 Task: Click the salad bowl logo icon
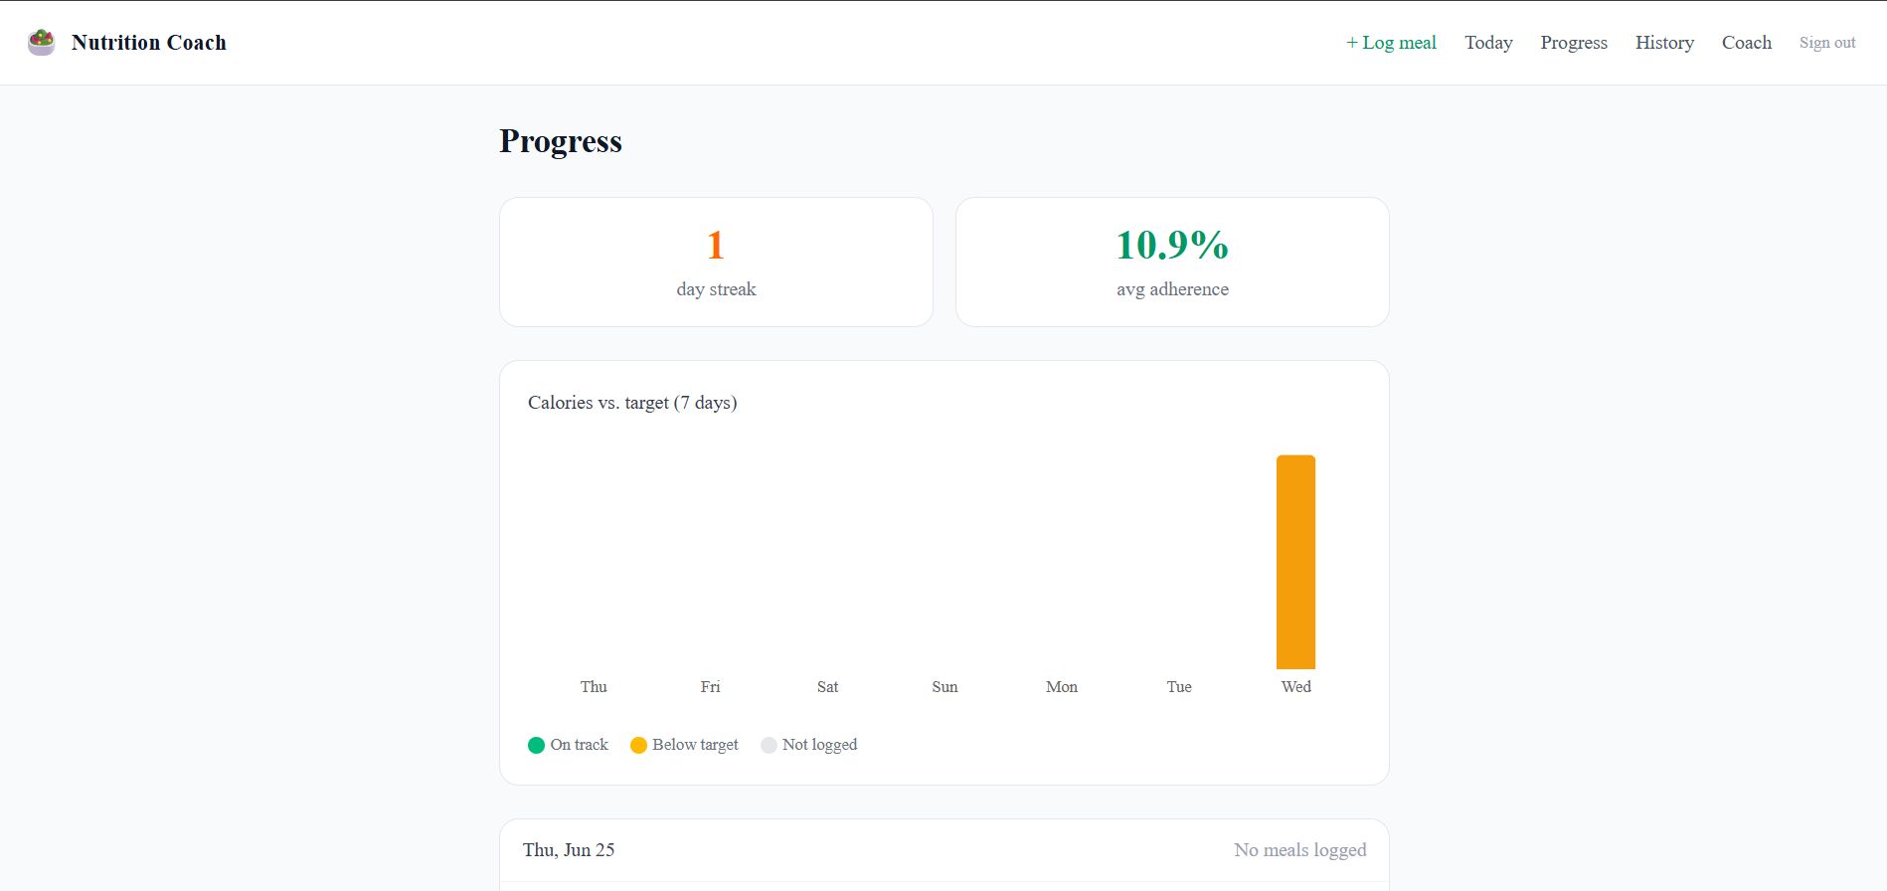tap(41, 43)
